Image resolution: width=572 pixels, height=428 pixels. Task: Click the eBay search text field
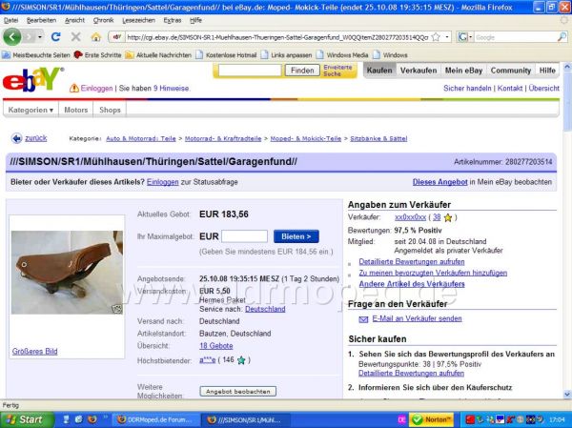point(250,70)
